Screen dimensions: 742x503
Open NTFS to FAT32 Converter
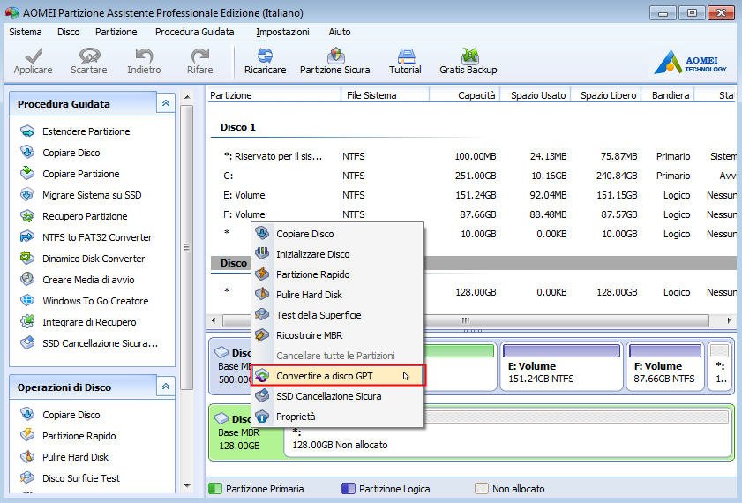click(x=96, y=237)
